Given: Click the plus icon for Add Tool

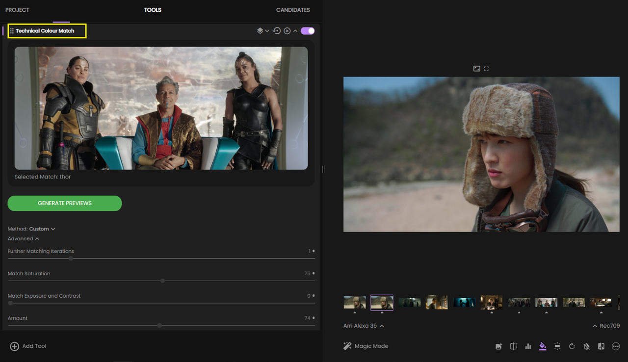Looking at the screenshot, I should coord(15,346).
